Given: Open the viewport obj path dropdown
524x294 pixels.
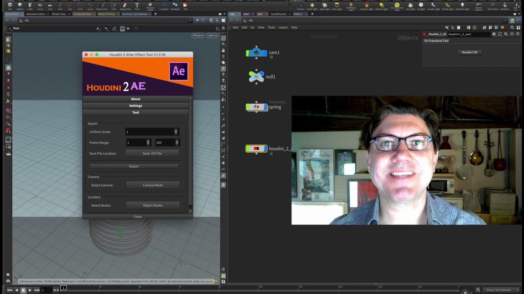Looking at the screenshot, I should click(x=190, y=20).
